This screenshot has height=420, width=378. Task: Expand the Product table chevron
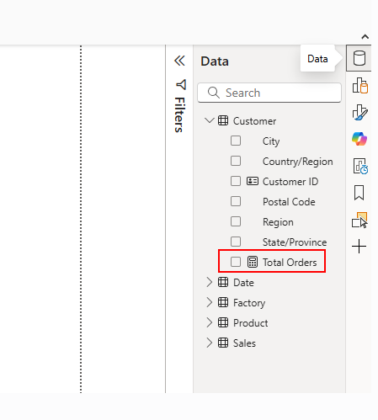click(210, 322)
